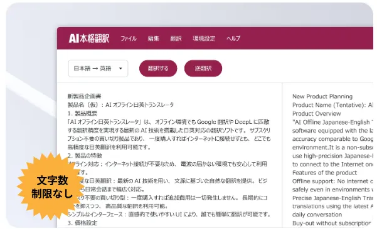
Task: Click the Product Overview line
Action: coord(316,113)
